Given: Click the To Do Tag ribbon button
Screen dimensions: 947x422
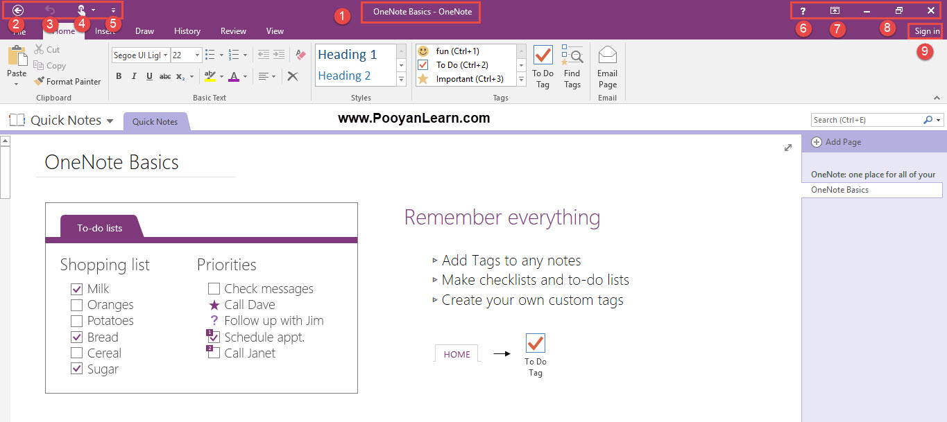Looking at the screenshot, I should (543, 67).
